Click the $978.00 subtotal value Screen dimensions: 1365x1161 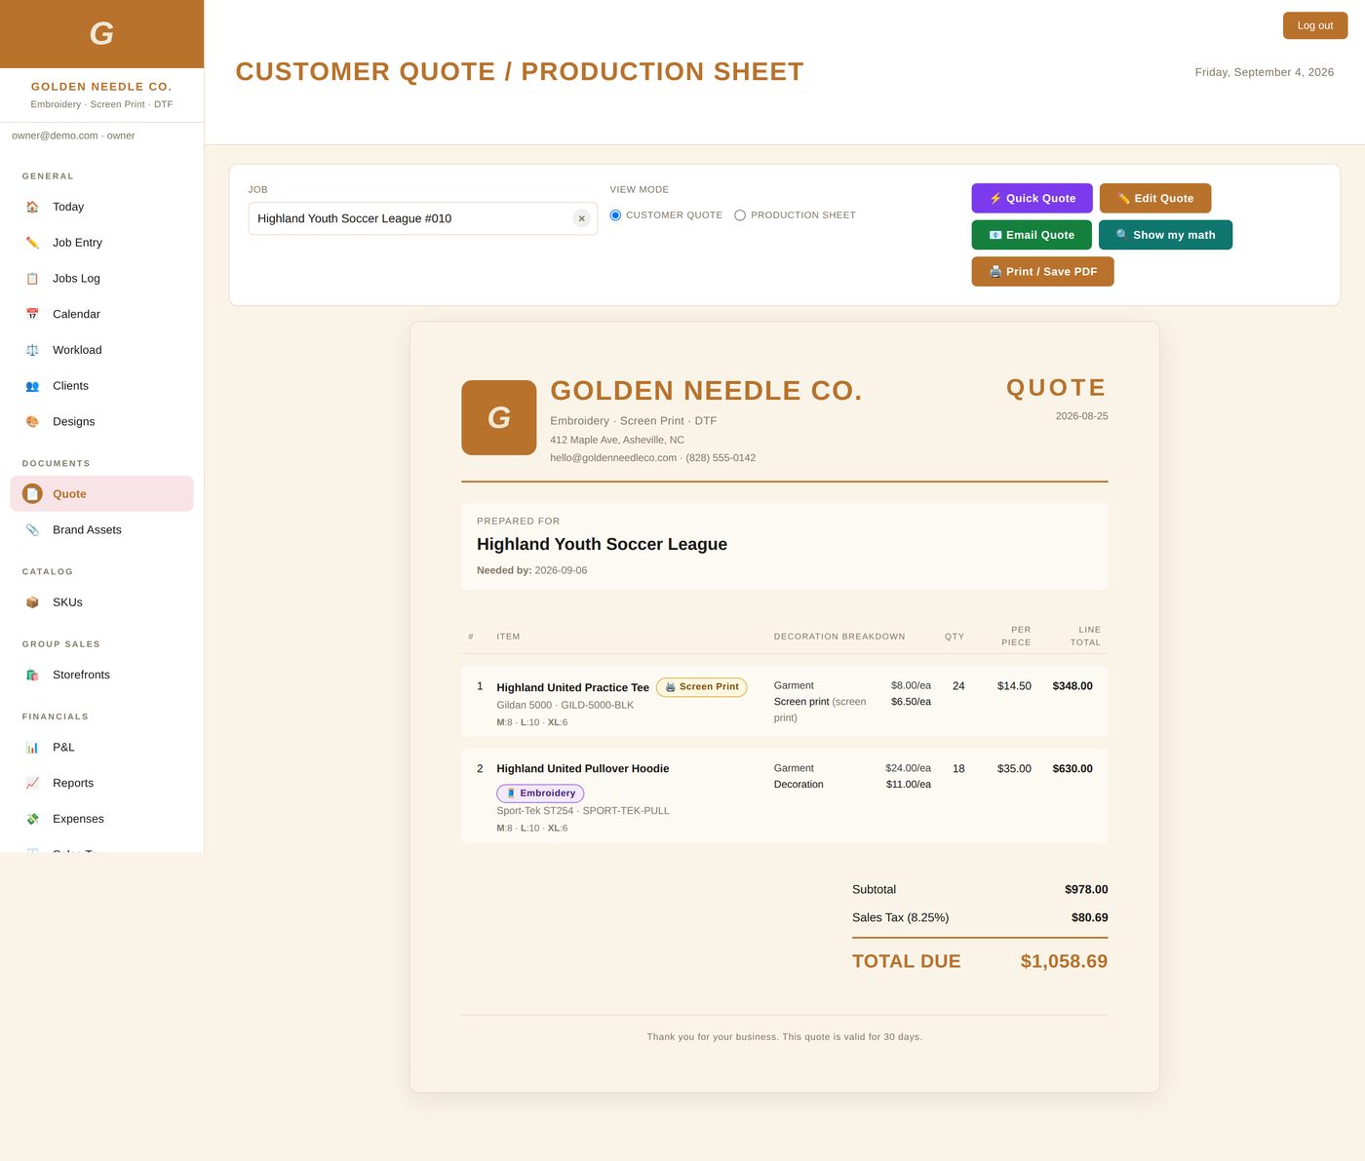coord(1086,890)
